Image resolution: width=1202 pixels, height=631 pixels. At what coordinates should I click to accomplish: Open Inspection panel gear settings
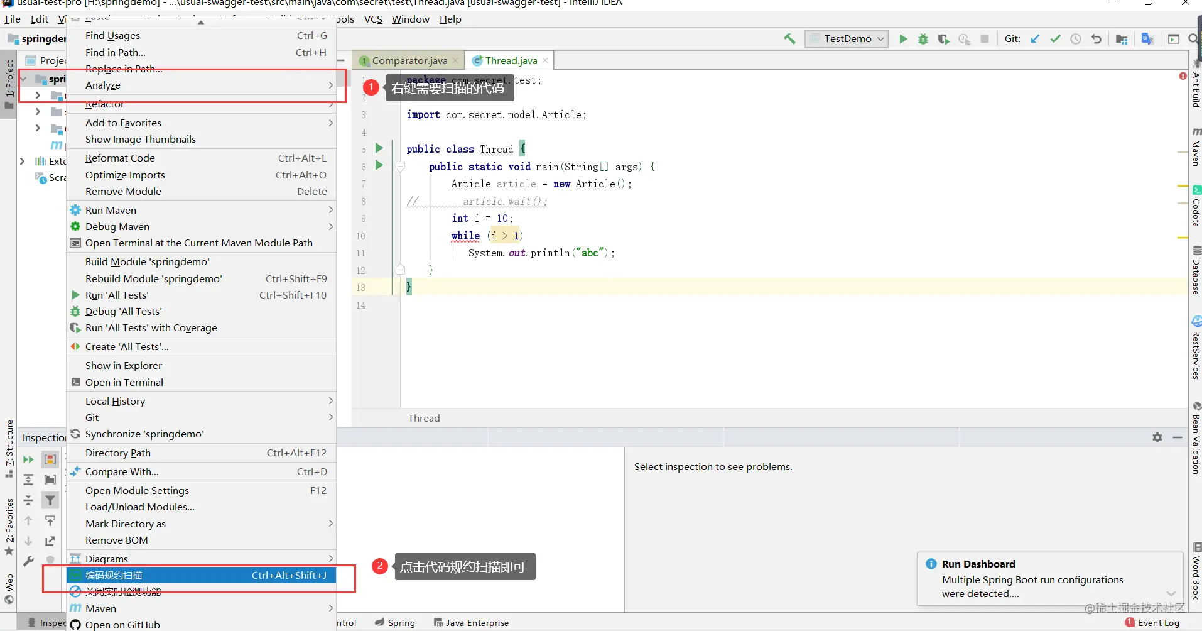tap(1157, 437)
